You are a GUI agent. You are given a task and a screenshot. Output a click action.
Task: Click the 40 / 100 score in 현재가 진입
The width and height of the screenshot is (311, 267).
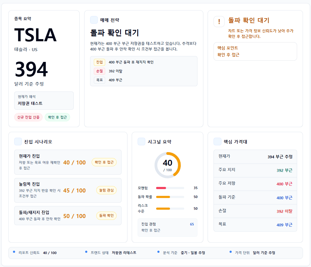[74, 163]
